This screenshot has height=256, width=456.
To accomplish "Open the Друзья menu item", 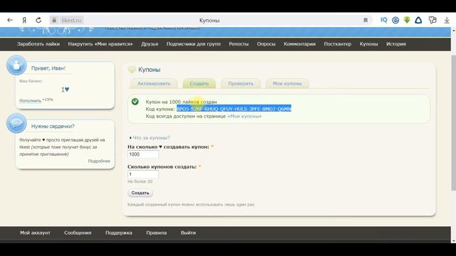I will coord(150,44).
